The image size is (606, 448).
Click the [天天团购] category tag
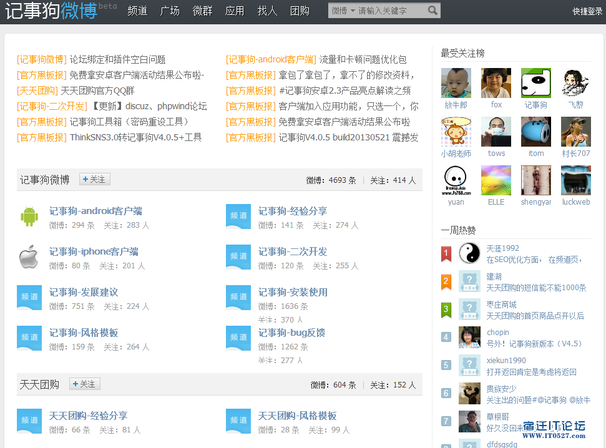37,91
